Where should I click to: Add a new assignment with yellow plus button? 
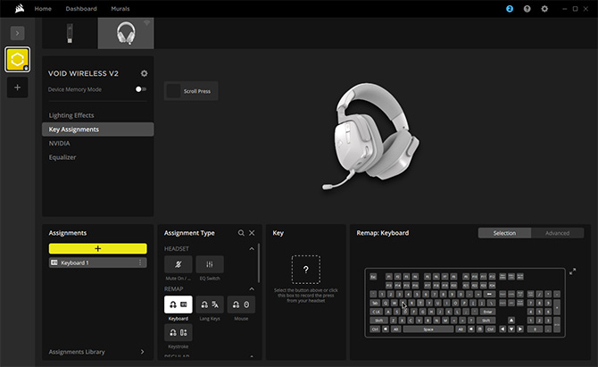click(x=97, y=249)
